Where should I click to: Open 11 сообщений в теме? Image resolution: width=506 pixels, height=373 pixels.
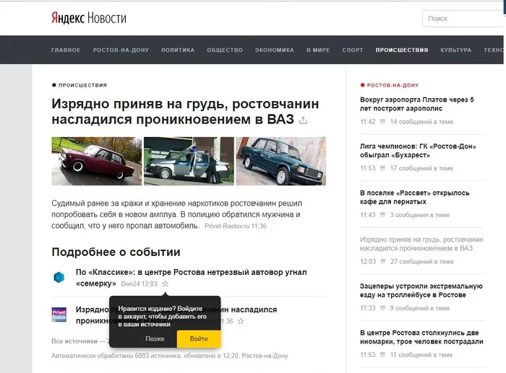click(421, 355)
